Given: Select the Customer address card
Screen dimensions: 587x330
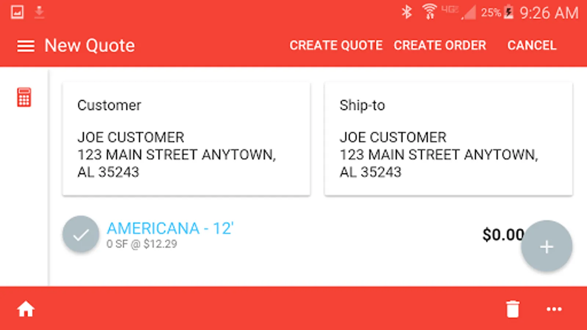Looking at the screenshot, I should (x=186, y=139).
